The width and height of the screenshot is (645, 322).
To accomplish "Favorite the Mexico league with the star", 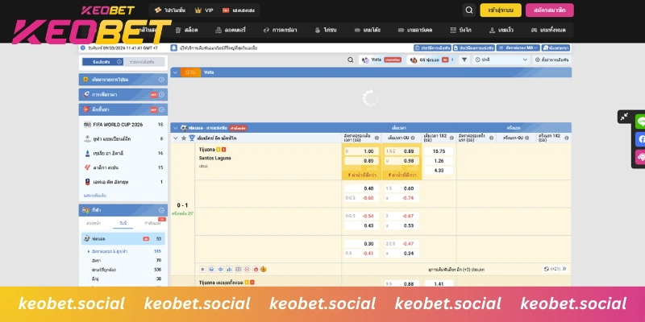I will [x=184, y=138].
